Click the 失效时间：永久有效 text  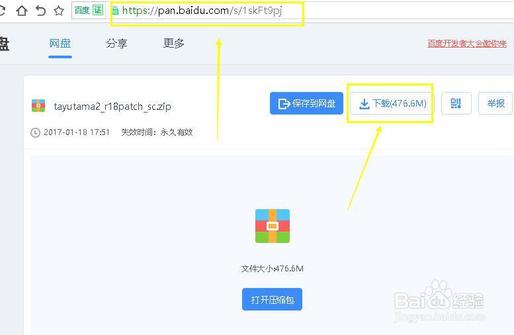(x=157, y=132)
